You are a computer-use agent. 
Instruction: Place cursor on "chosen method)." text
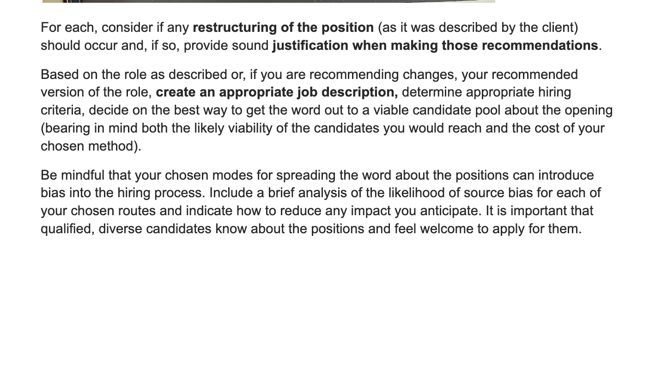pos(91,146)
